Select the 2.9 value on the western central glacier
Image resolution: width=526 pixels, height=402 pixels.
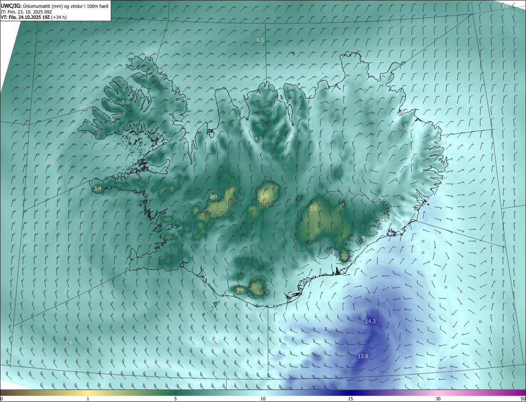tap(213, 196)
